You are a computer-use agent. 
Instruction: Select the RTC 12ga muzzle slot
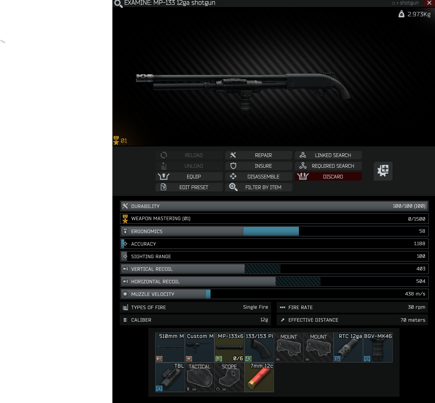click(348, 348)
